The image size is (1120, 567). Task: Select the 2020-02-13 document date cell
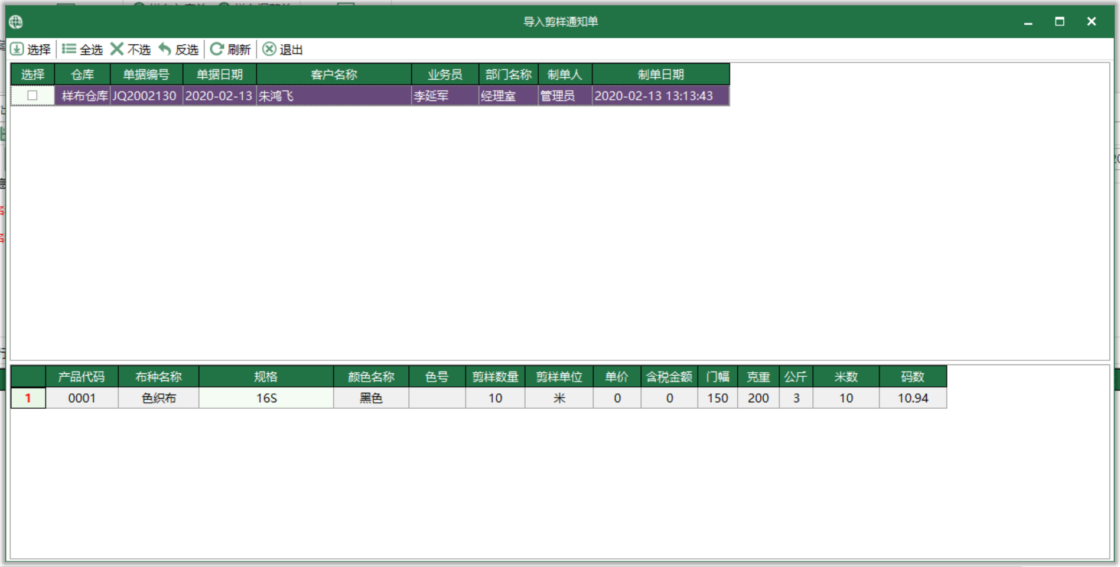tap(220, 96)
